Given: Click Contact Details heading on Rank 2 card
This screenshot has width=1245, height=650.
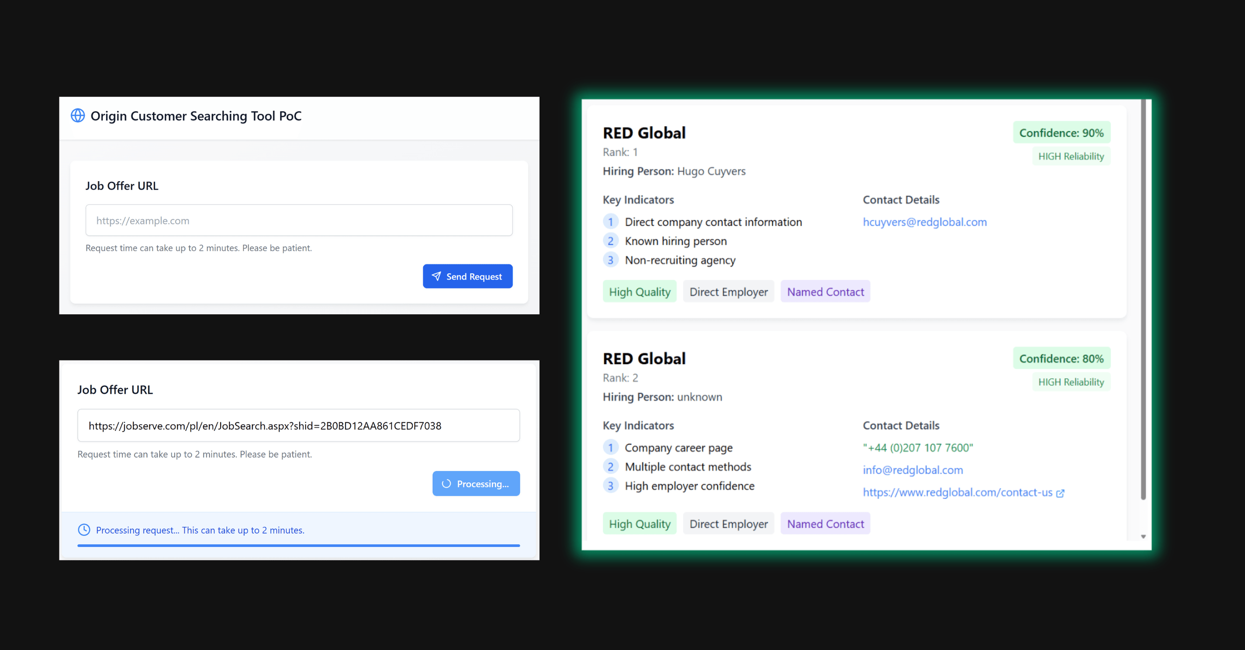Looking at the screenshot, I should (901, 426).
